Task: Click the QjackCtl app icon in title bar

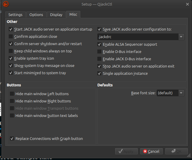Action: tap(6, 4)
